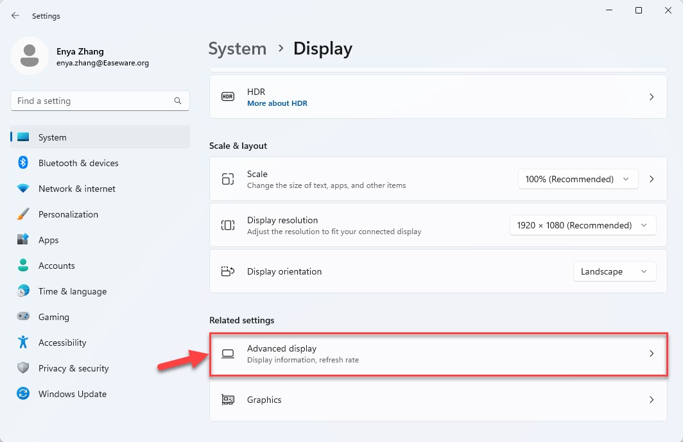Click the Graphics row label
The image size is (683, 442).
point(264,400)
